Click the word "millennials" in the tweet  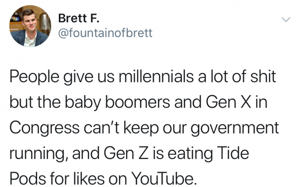[156, 77]
